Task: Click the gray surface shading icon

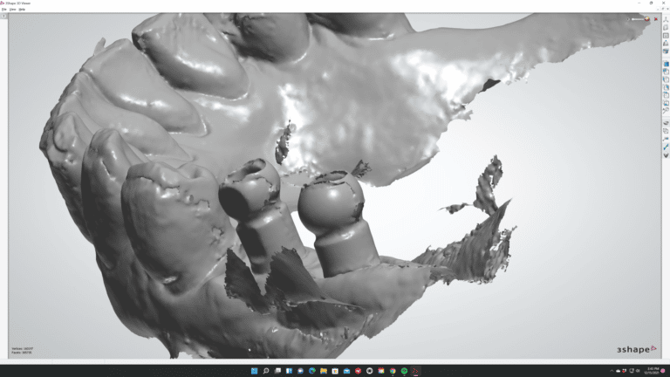Action: pyautogui.click(x=666, y=123)
